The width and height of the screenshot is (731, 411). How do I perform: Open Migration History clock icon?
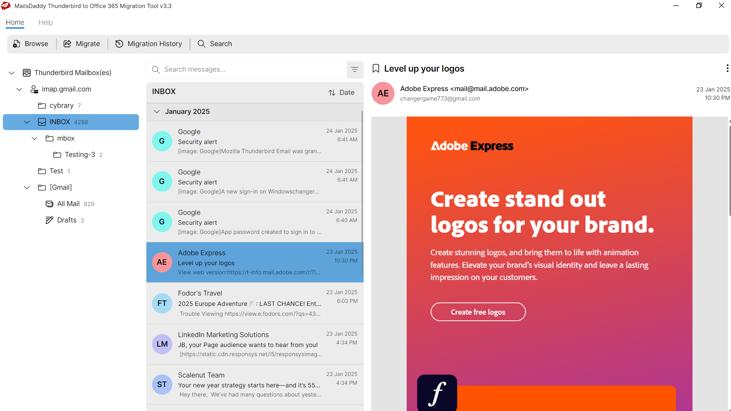tap(119, 44)
